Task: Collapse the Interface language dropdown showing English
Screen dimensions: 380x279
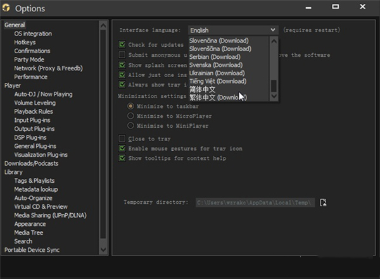Action: (273, 30)
